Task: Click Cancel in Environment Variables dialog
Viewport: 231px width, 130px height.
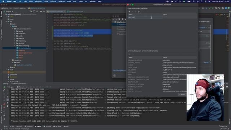Action: 182,95
